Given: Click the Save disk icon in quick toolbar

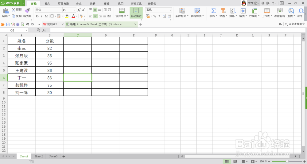Looking at the screenshot, I should click(x=8, y=24).
